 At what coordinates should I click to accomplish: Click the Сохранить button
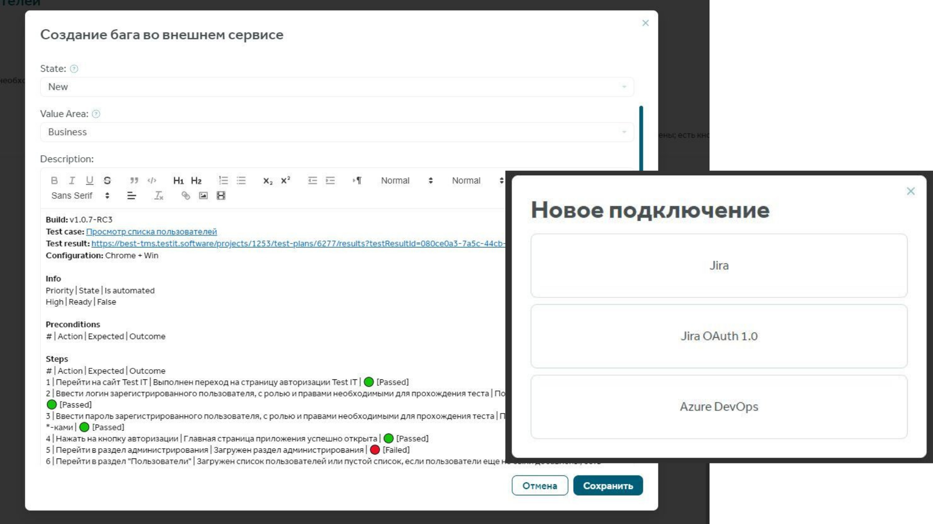click(x=608, y=486)
